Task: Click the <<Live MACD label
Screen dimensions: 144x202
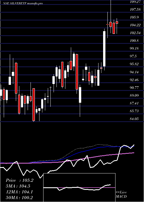Action: pos(121,194)
